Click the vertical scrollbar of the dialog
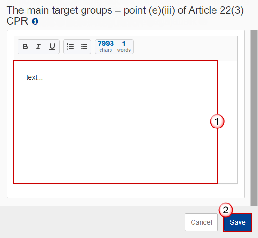 254,118
